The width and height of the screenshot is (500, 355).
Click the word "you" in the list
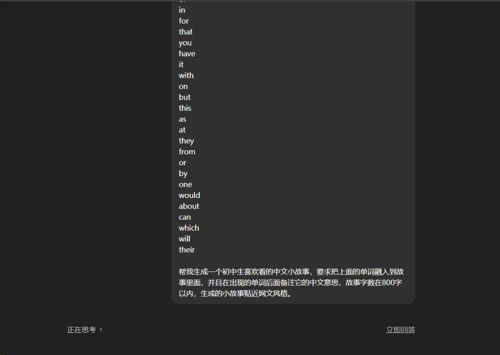(x=185, y=43)
